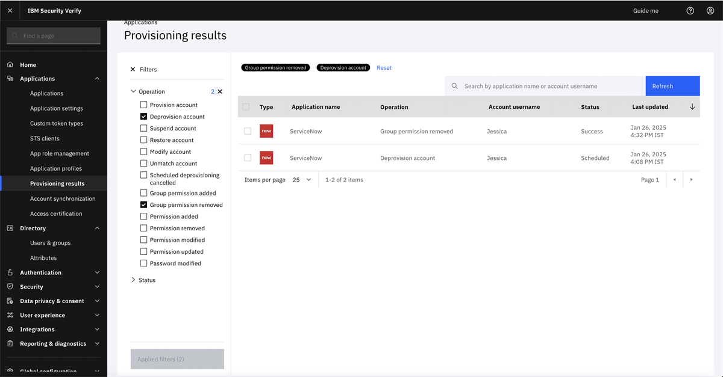Select the first ServiceNow row checkbox
This screenshot has height=377, width=723.
[x=248, y=131]
